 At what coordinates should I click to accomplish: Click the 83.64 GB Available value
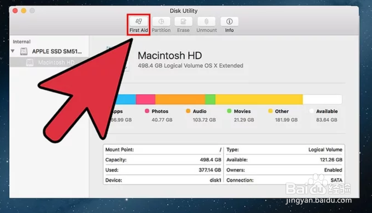click(x=327, y=120)
